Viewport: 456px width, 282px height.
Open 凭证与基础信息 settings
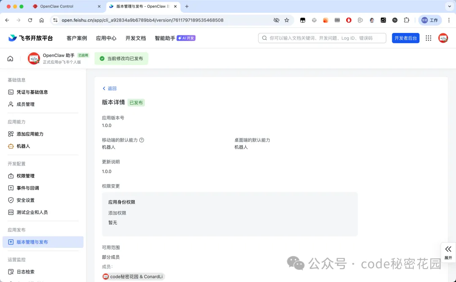32,92
